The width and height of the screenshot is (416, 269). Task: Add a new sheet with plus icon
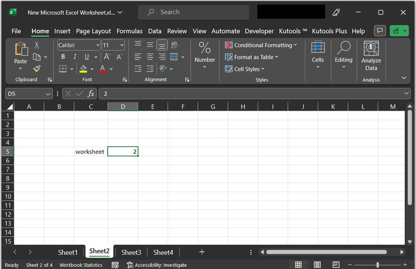[x=202, y=252]
